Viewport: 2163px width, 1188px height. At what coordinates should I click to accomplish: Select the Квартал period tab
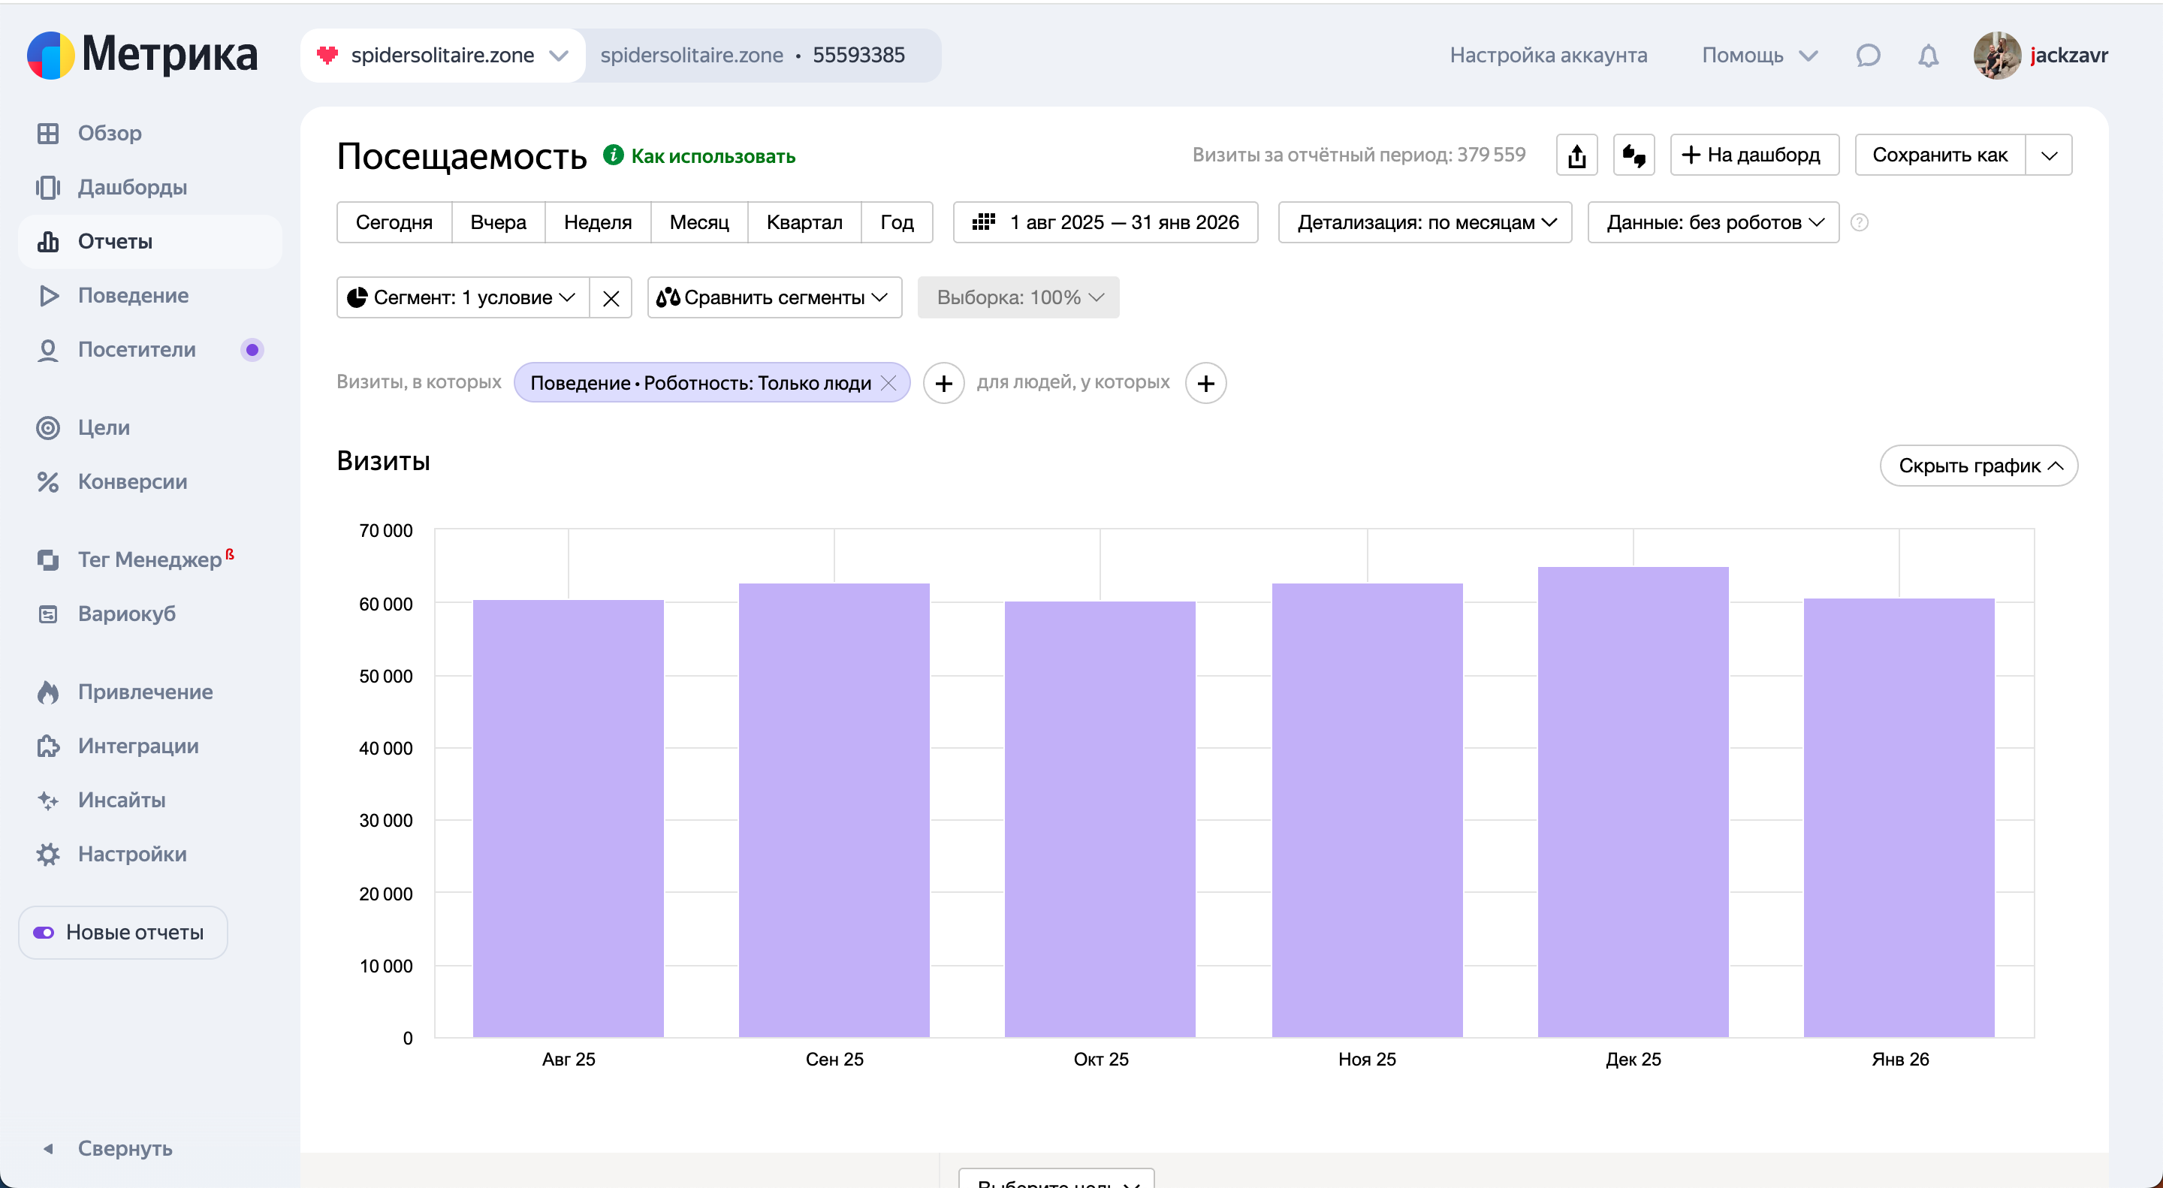[804, 222]
